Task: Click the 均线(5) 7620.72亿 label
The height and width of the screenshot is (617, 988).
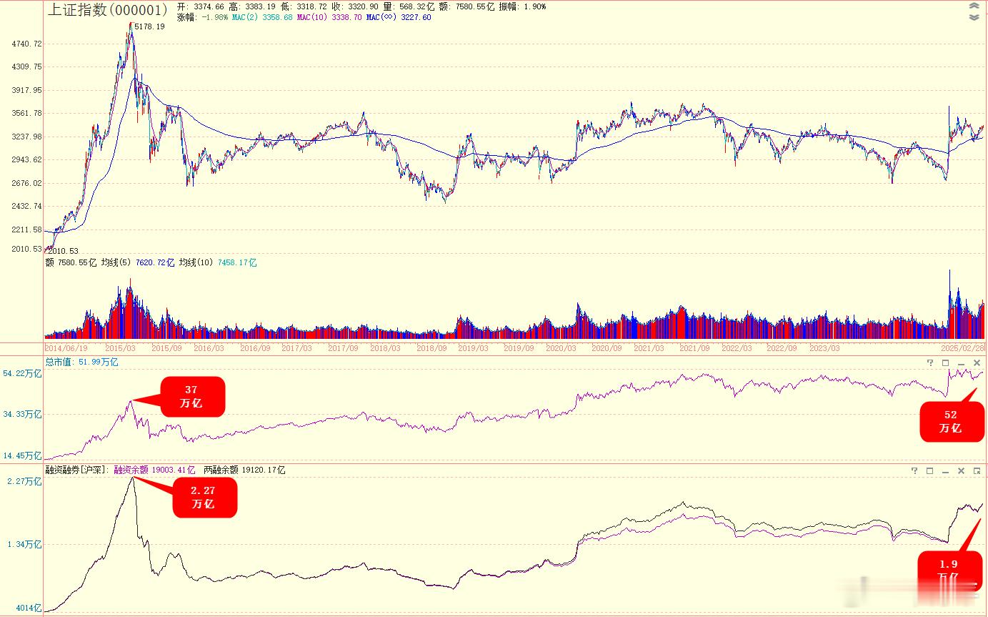Action: pos(138,263)
